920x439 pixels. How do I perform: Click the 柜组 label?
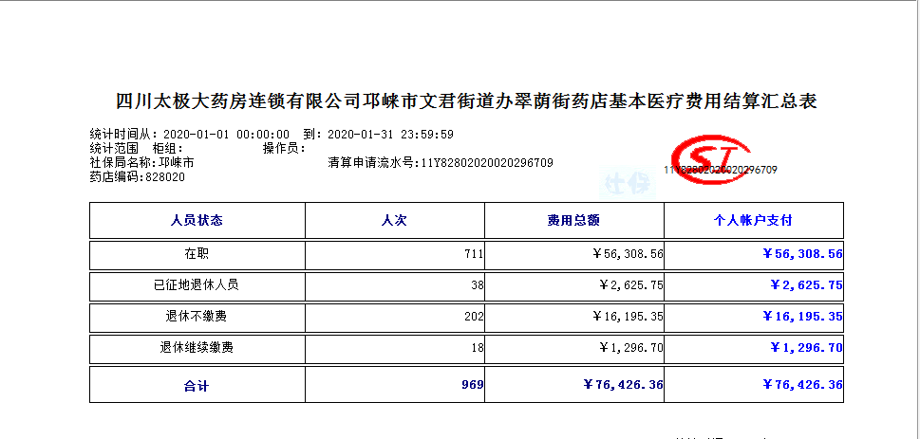(167, 148)
